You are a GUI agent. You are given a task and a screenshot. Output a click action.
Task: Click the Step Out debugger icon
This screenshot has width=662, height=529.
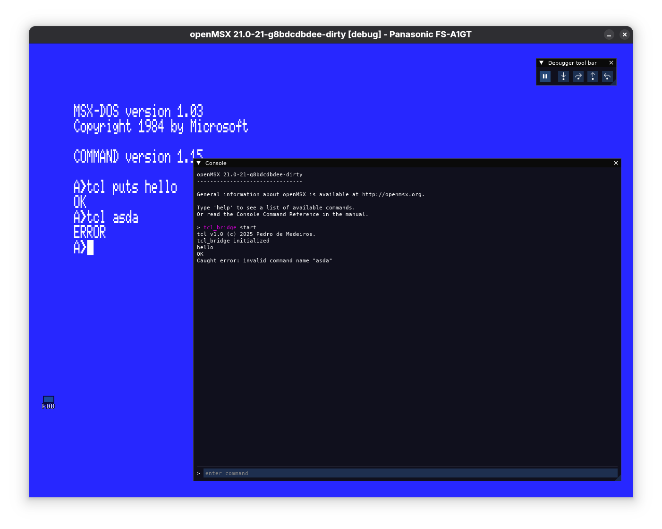pyautogui.click(x=593, y=76)
